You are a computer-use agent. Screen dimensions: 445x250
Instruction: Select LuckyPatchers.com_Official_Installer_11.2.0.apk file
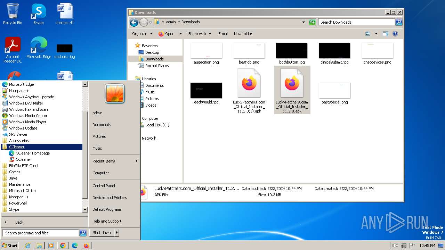click(x=292, y=91)
